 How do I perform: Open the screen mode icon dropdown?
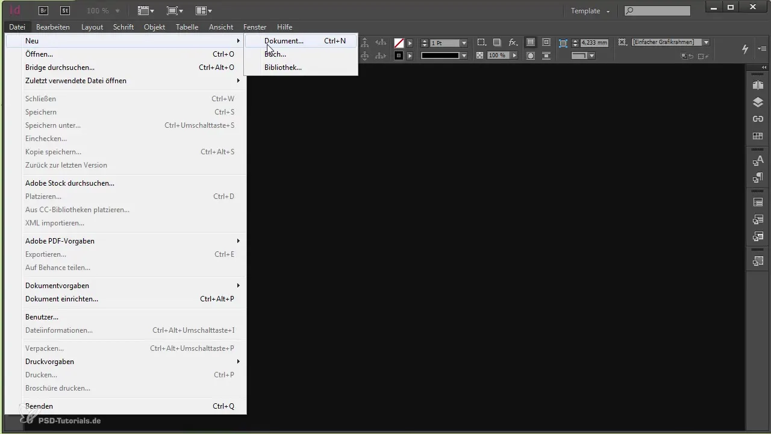(x=175, y=10)
